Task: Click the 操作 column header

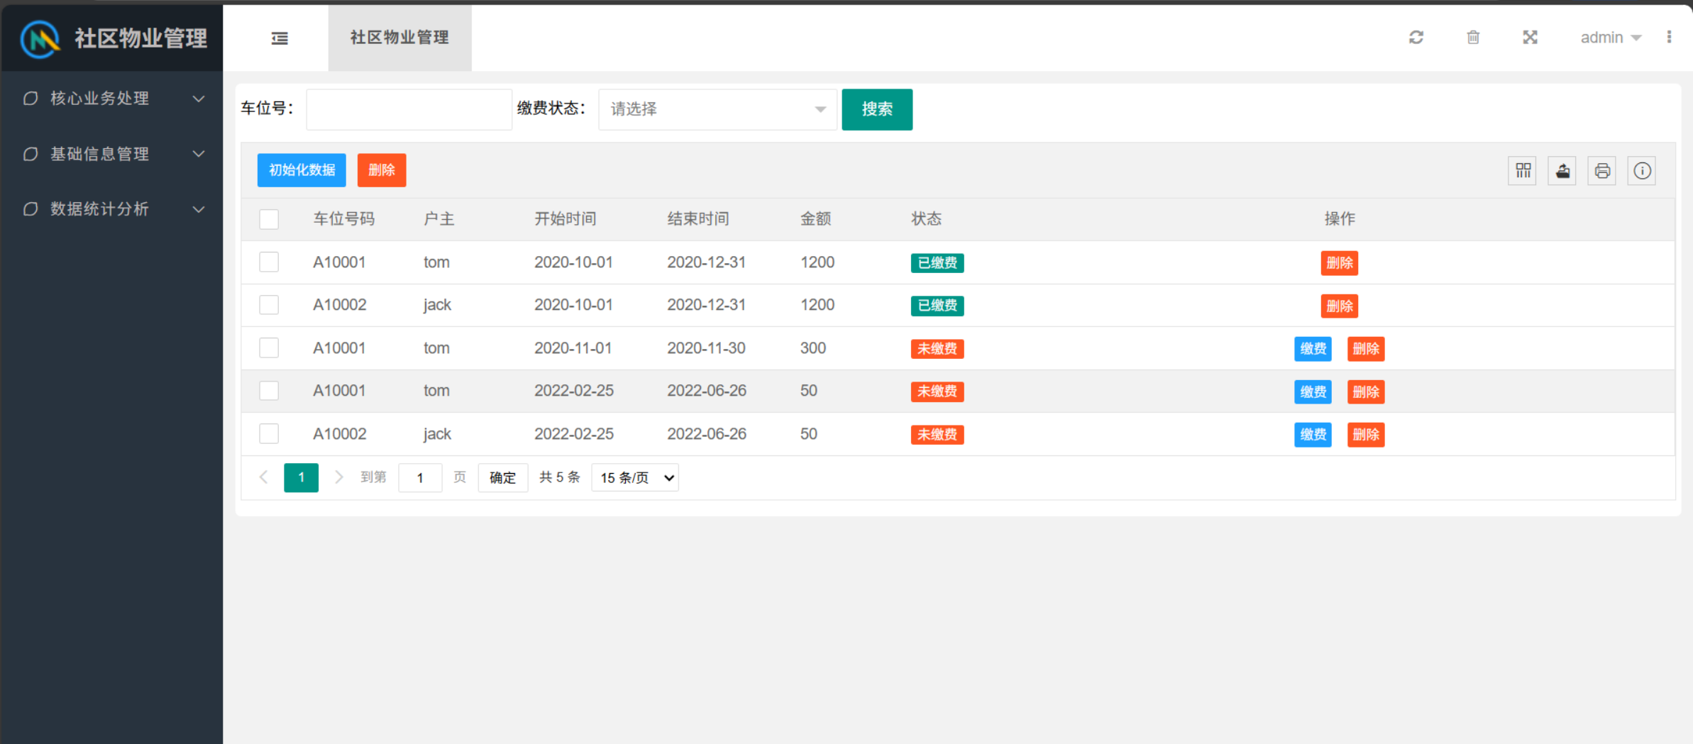Action: [1340, 219]
